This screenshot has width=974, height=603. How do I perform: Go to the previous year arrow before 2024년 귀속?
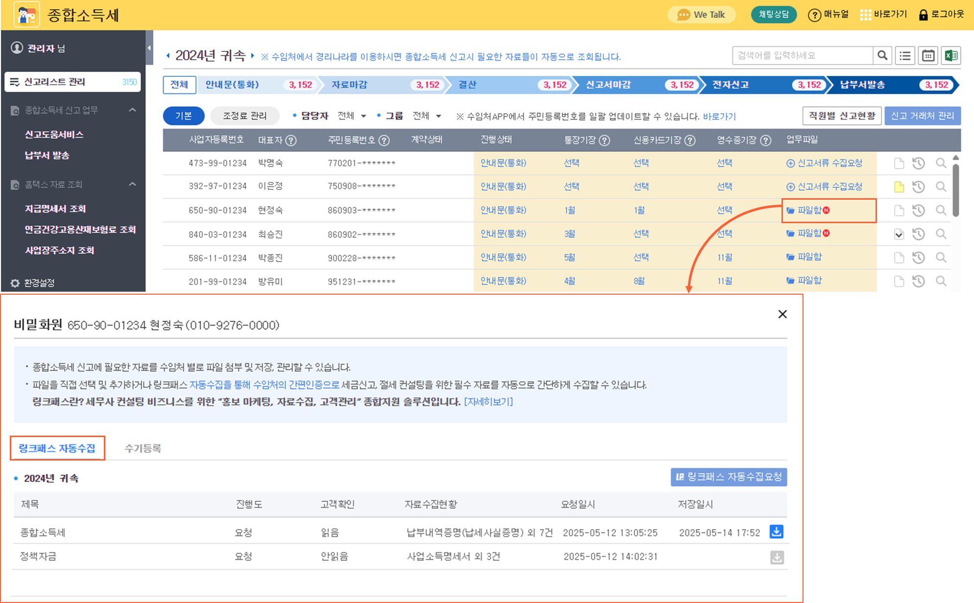coord(168,56)
